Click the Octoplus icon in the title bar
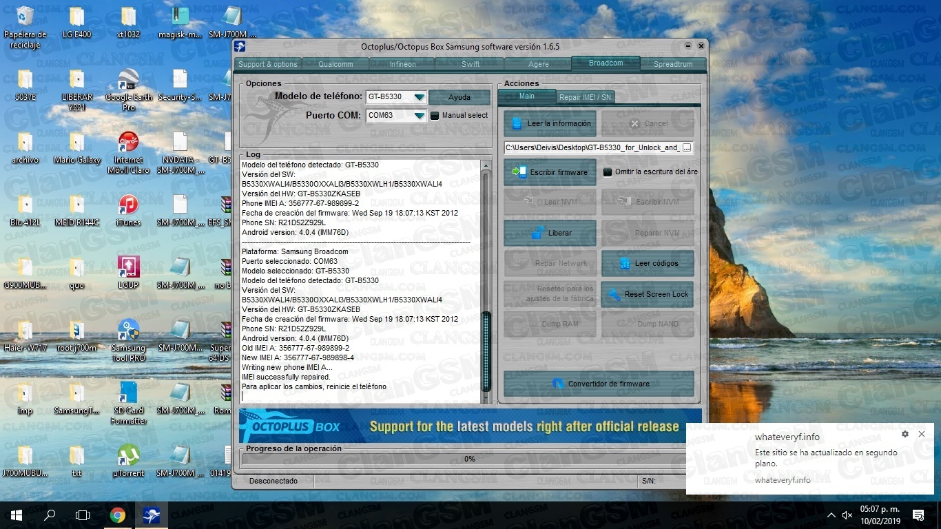The width and height of the screenshot is (941, 529). pos(240,47)
